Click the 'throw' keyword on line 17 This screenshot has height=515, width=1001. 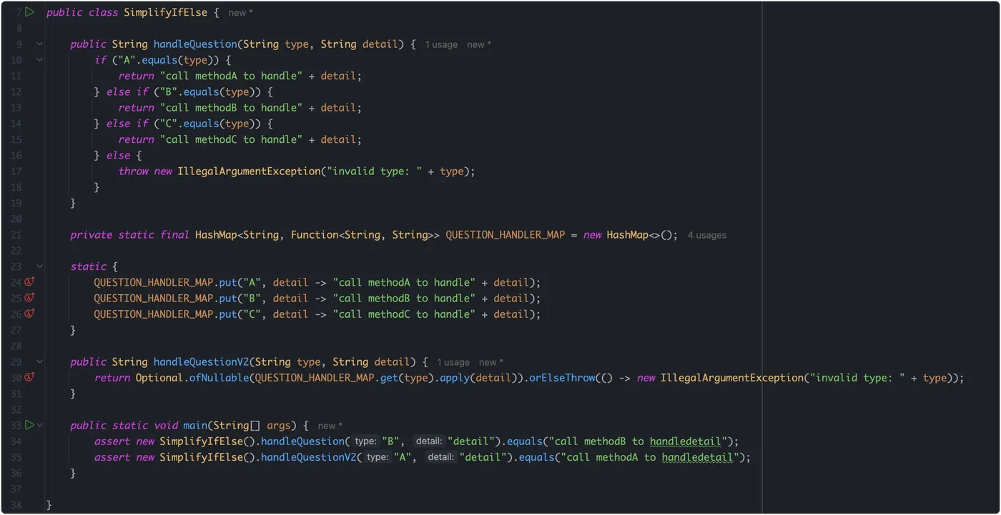(133, 171)
